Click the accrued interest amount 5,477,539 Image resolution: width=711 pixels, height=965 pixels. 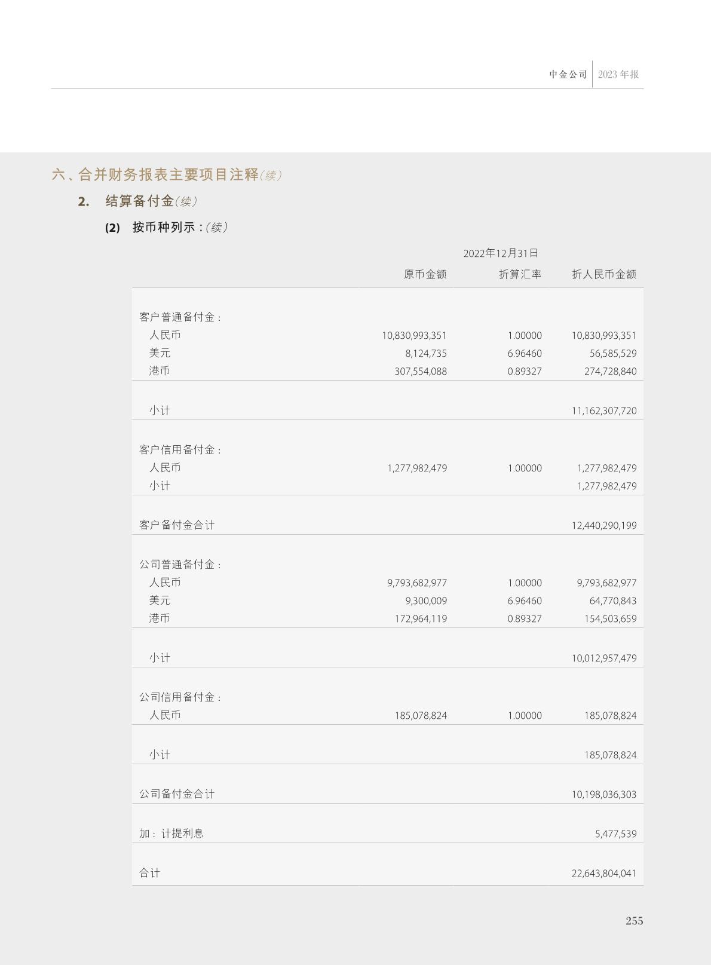tap(615, 834)
